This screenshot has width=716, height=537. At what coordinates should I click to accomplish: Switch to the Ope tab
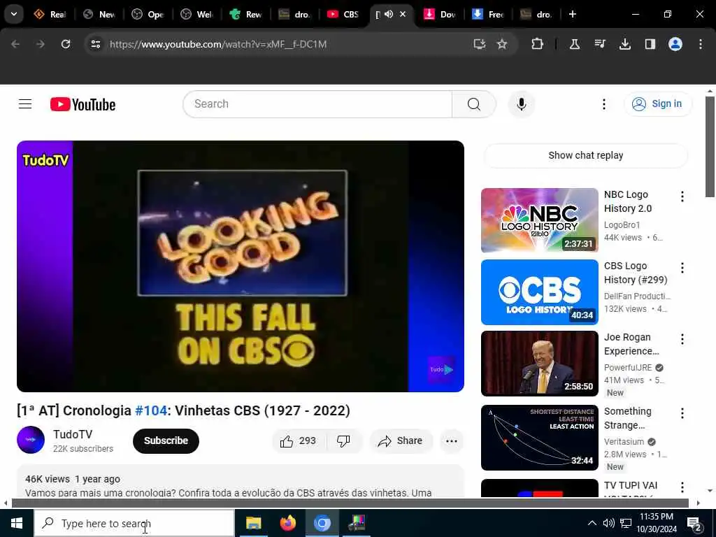point(148,14)
